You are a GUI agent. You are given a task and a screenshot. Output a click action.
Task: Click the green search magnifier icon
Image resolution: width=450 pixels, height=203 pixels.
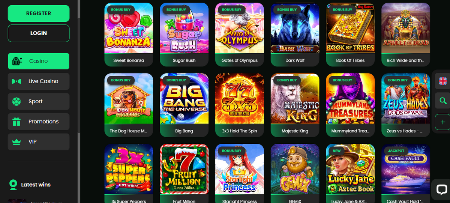click(443, 101)
